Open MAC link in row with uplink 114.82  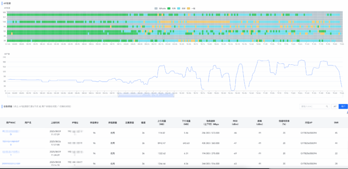(x=11, y=133)
